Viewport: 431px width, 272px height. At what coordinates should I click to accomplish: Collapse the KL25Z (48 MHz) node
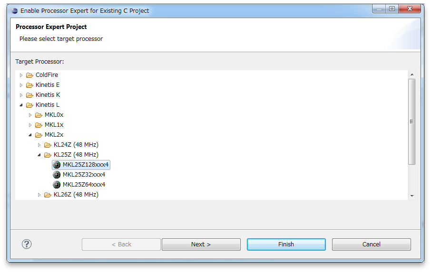[39, 155]
